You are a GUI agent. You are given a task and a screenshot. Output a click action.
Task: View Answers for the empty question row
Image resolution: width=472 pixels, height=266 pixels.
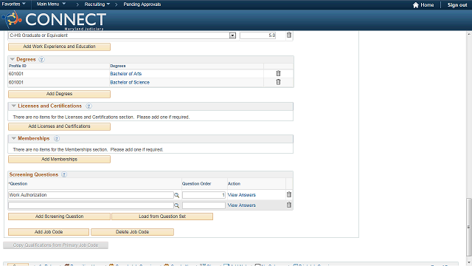tap(242, 205)
